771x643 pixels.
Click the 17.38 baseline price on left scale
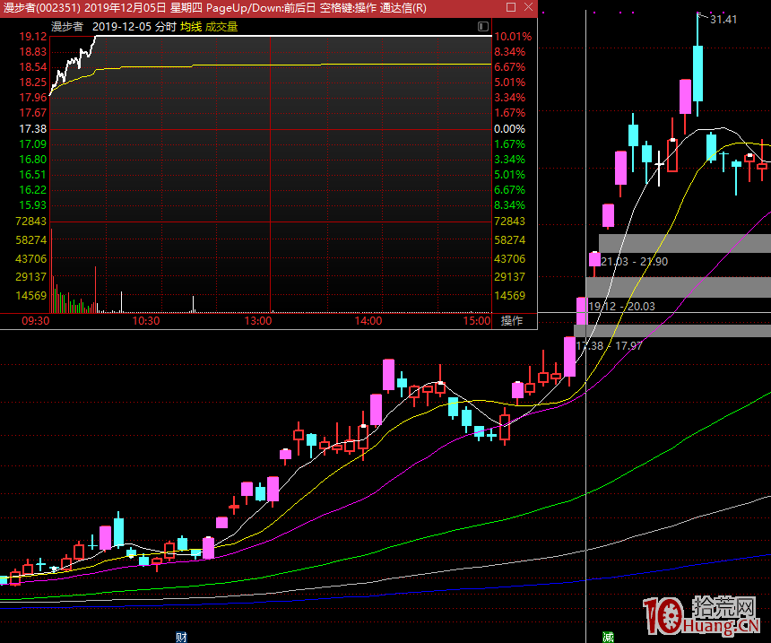click(32, 129)
